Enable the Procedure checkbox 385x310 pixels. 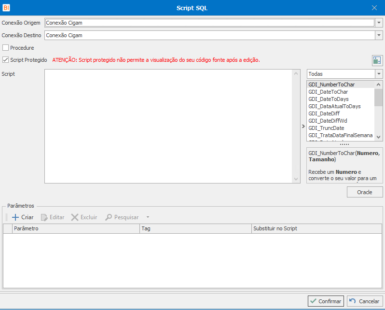point(5,47)
